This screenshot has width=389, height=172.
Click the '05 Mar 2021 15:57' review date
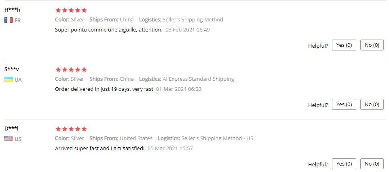[170, 148]
